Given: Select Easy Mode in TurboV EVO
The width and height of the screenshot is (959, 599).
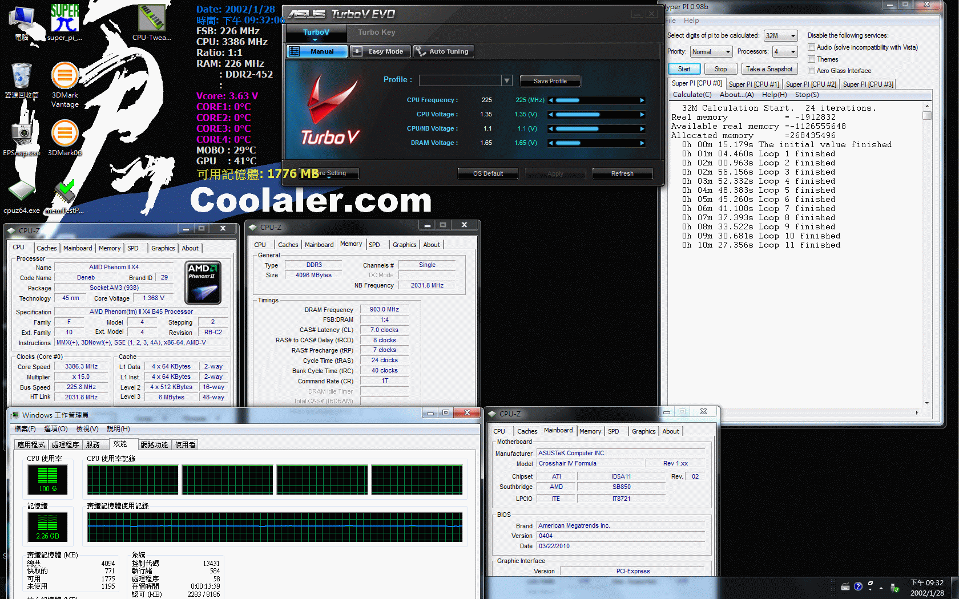Looking at the screenshot, I should [x=380, y=51].
